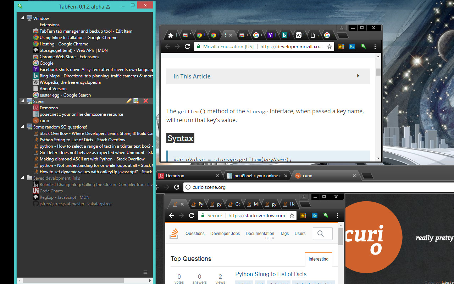Open three-dot menu in Stack Overflow window
This screenshot has width=454, height=284.
(x=337, y=215)
